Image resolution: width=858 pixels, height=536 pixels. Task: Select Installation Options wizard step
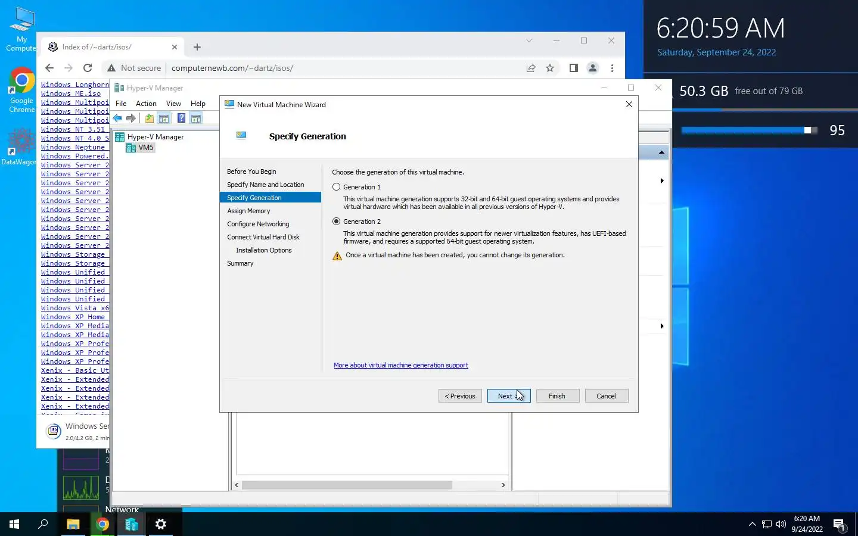click(263, 250)
